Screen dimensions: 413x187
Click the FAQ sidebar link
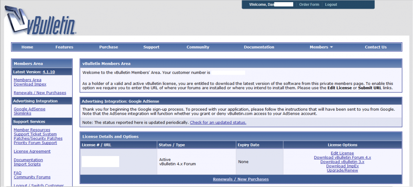18,173
